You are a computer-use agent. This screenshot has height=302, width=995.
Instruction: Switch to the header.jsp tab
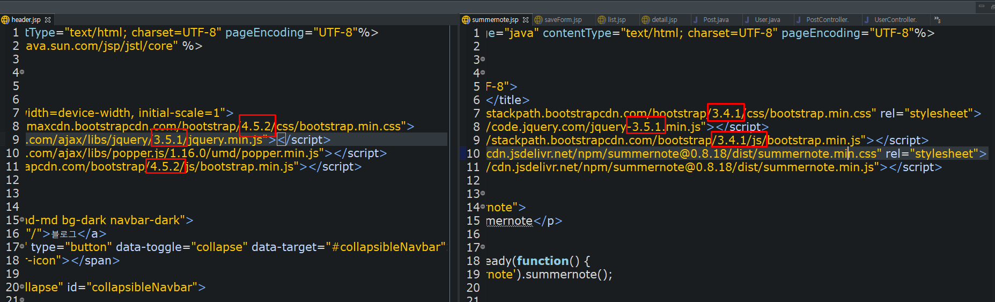pos(26,20)
